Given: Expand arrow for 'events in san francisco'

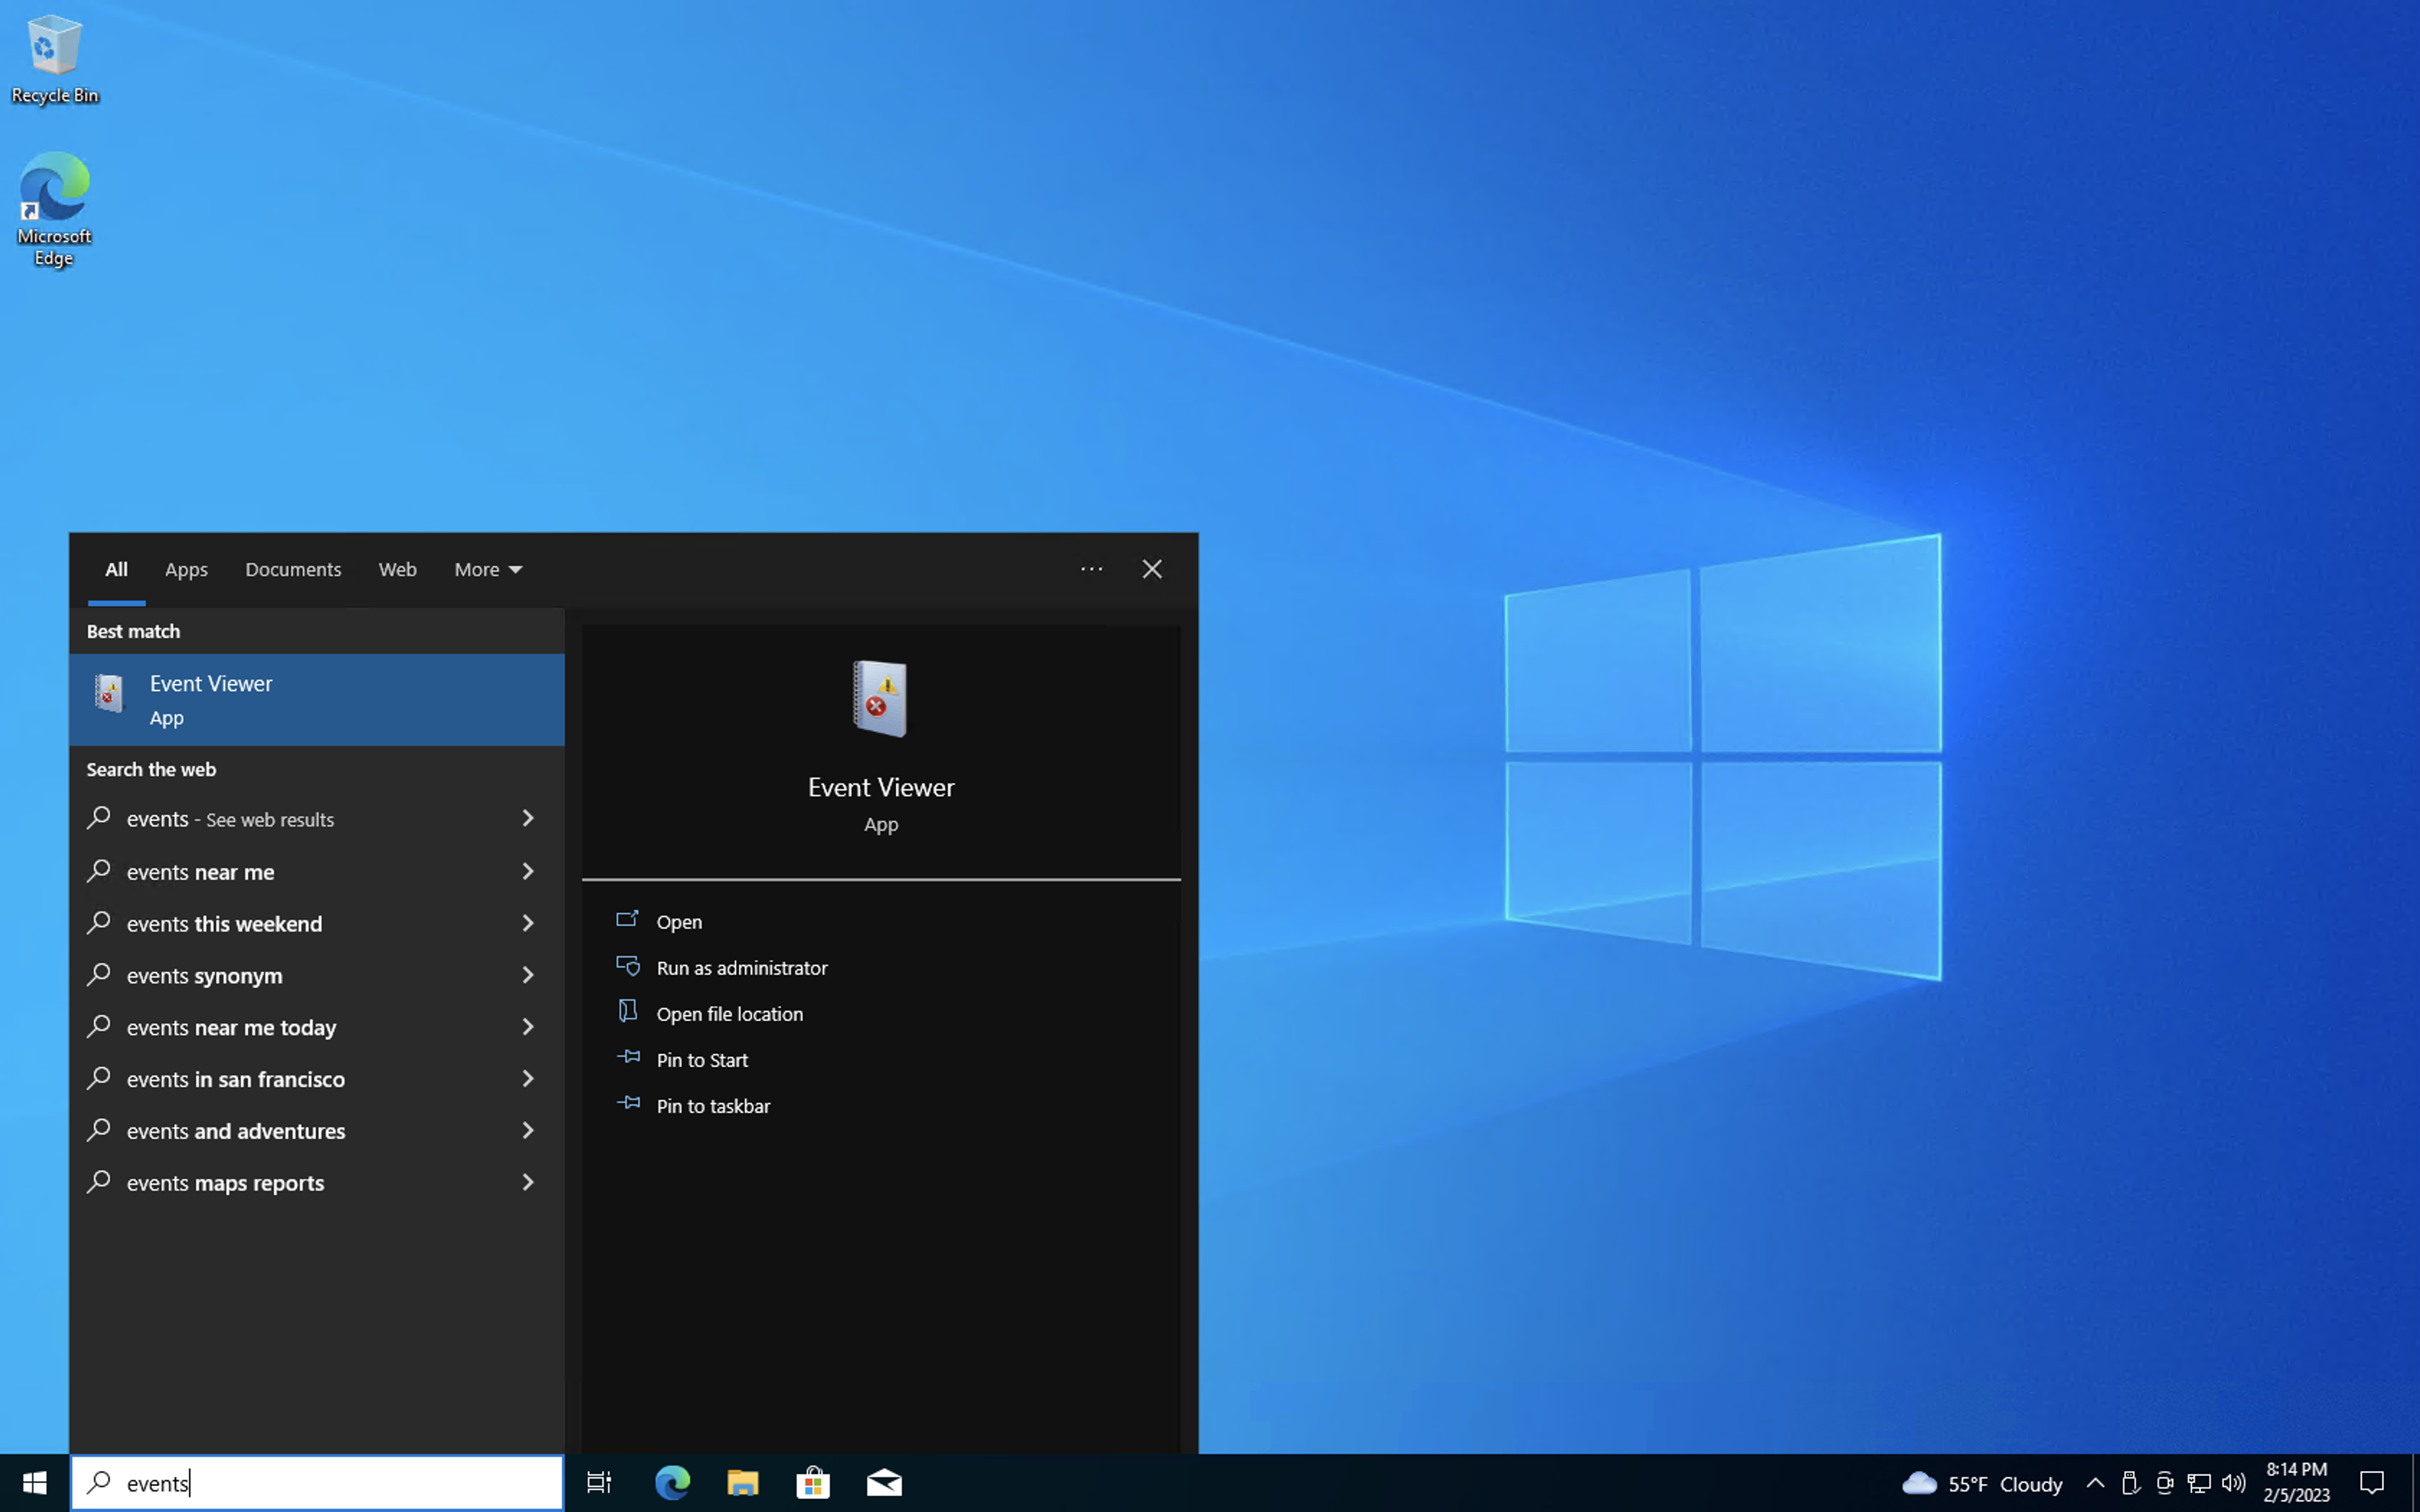Looking at the screenshot, I should point(528,1079).
